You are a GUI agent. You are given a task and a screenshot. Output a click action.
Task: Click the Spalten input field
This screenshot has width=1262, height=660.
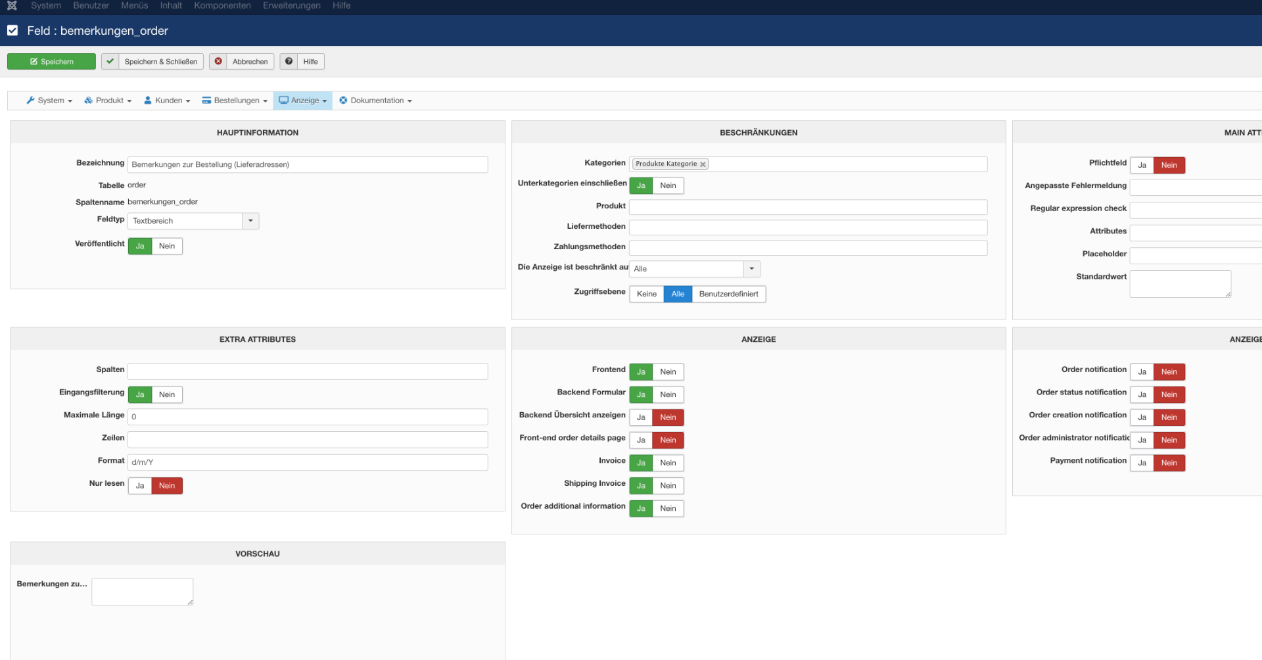click(x=308, y=371)
